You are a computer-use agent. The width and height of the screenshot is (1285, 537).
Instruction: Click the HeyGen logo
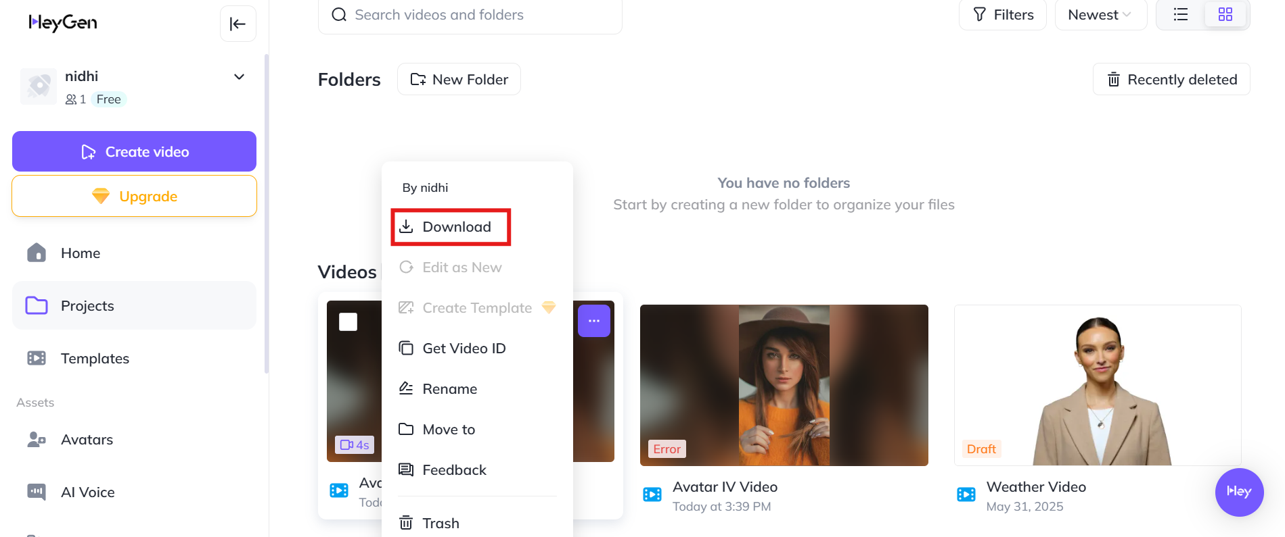pos(63,23)
